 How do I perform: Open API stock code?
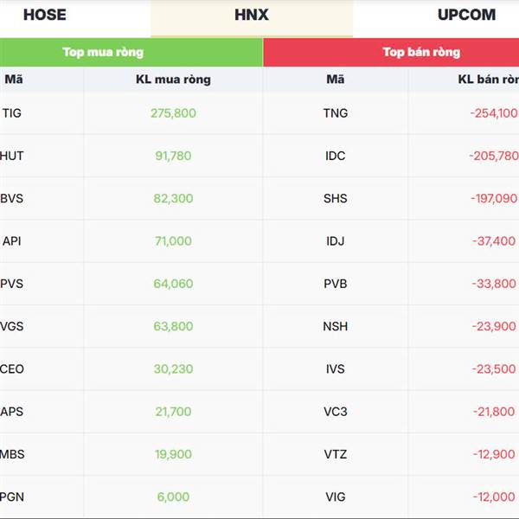tap(12, 241)
